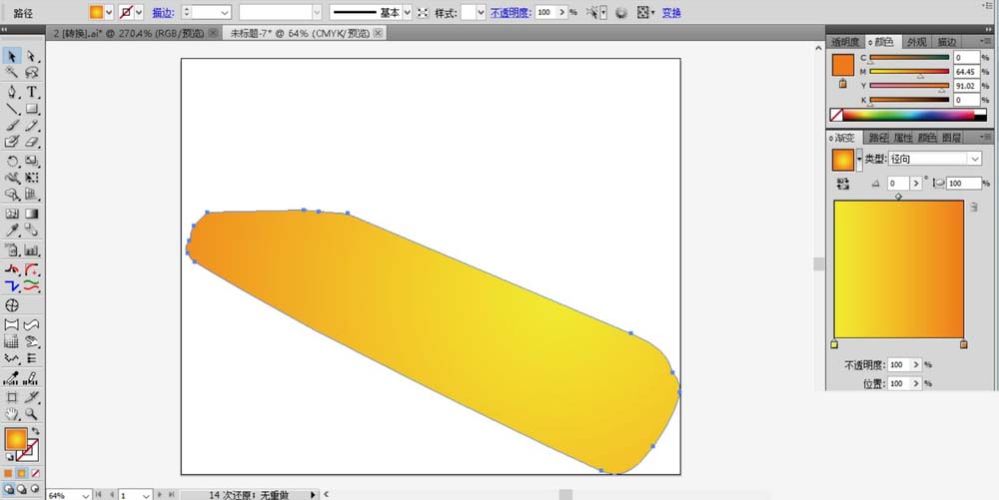This screenshot has width=999, height=500.
Task: Click the recolor artwork wheel icon
Action: point(621,12)
